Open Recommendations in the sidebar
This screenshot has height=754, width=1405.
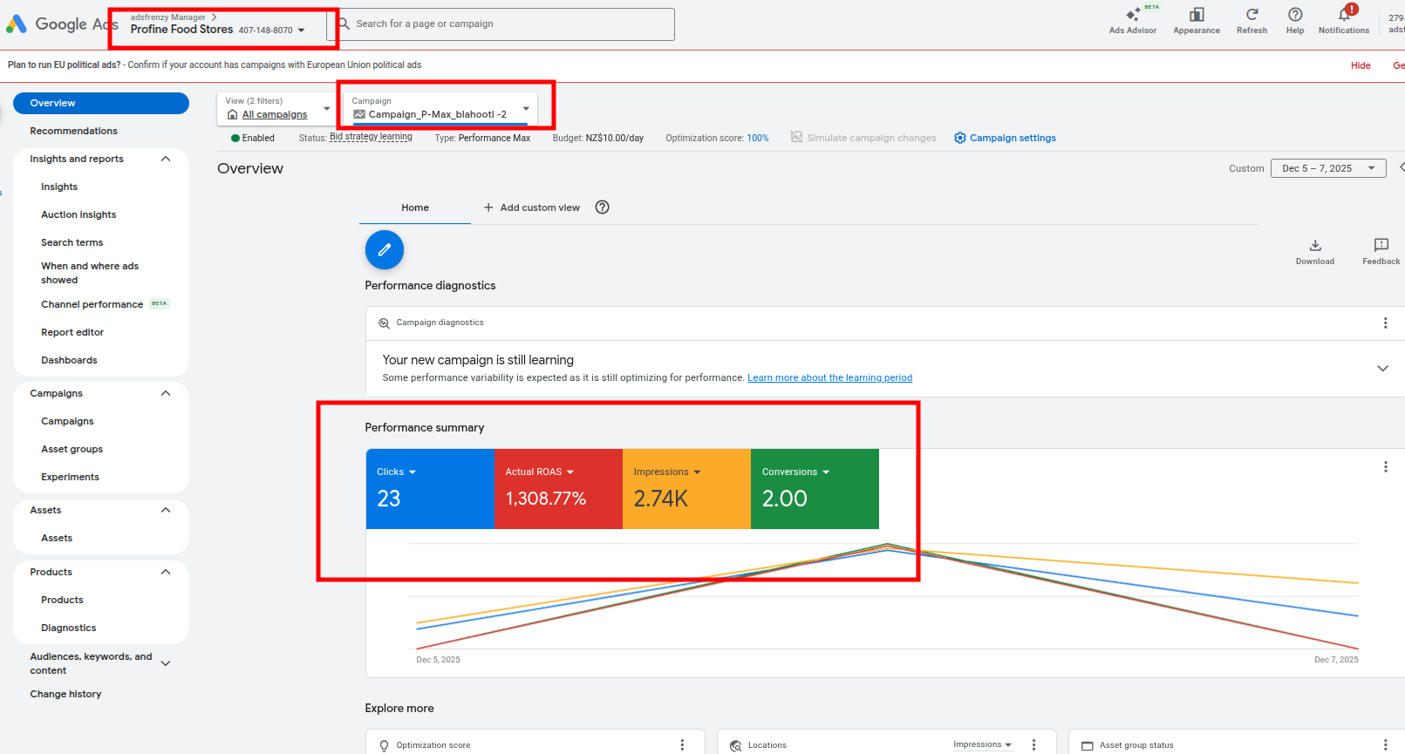73,131
